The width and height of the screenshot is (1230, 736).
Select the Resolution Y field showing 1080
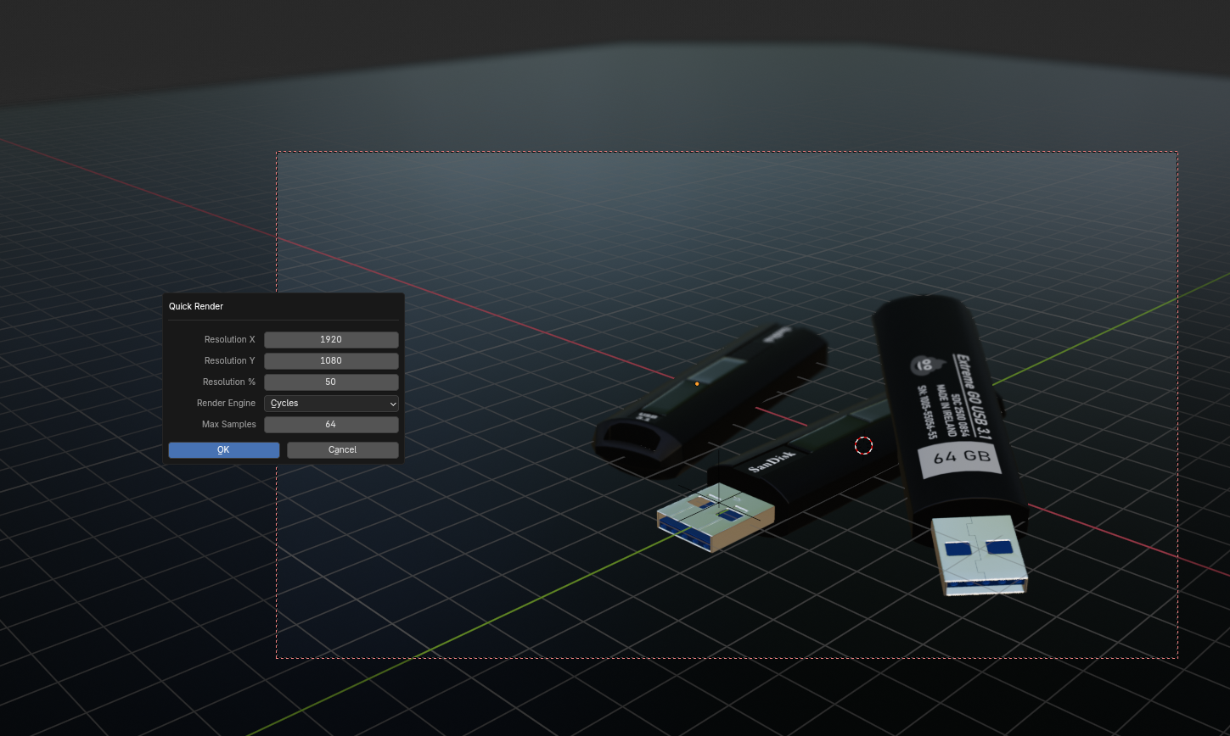coord(331,360)
